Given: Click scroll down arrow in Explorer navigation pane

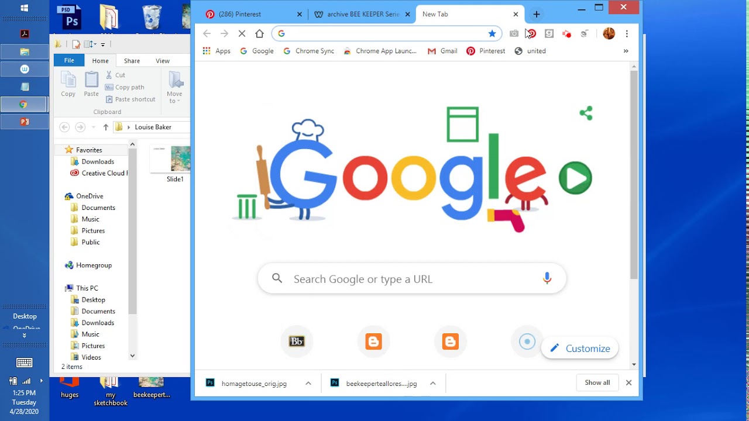Looking at the screenshot, I should pos(132,356).
